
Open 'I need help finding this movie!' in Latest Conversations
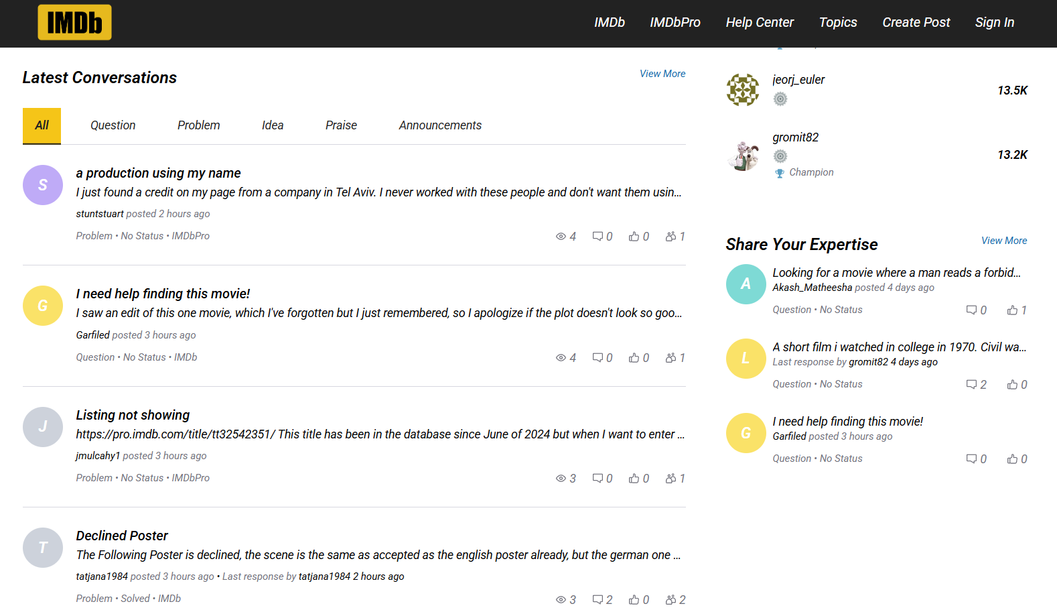(163, 294)
